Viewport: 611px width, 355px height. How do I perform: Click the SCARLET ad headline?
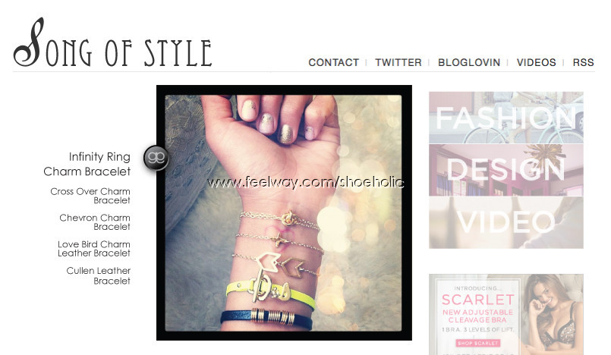pyautogui.click(x=478, y=300)
